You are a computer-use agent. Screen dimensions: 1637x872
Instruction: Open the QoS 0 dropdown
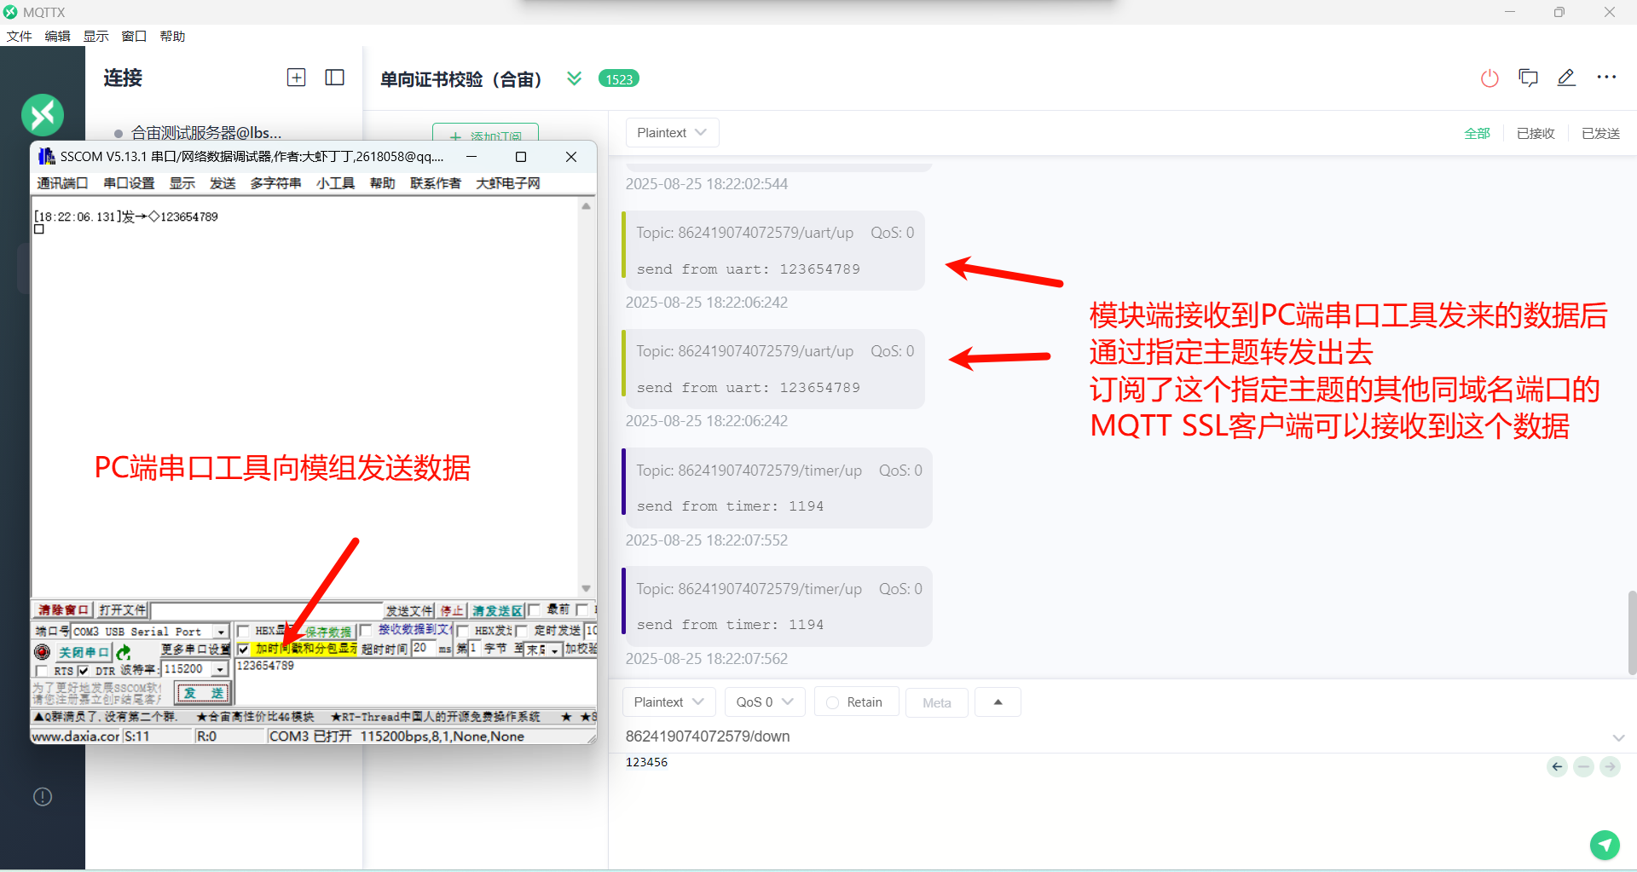point(765,702)
